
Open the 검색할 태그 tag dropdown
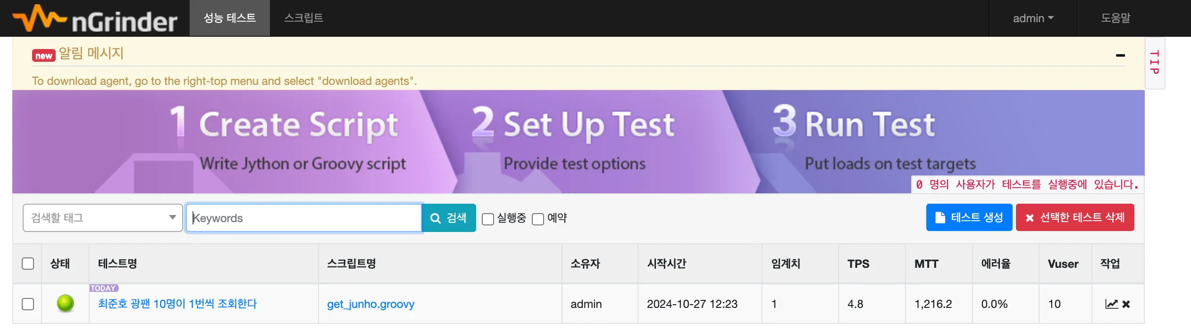pyautogui.click(x=102, y=218)
